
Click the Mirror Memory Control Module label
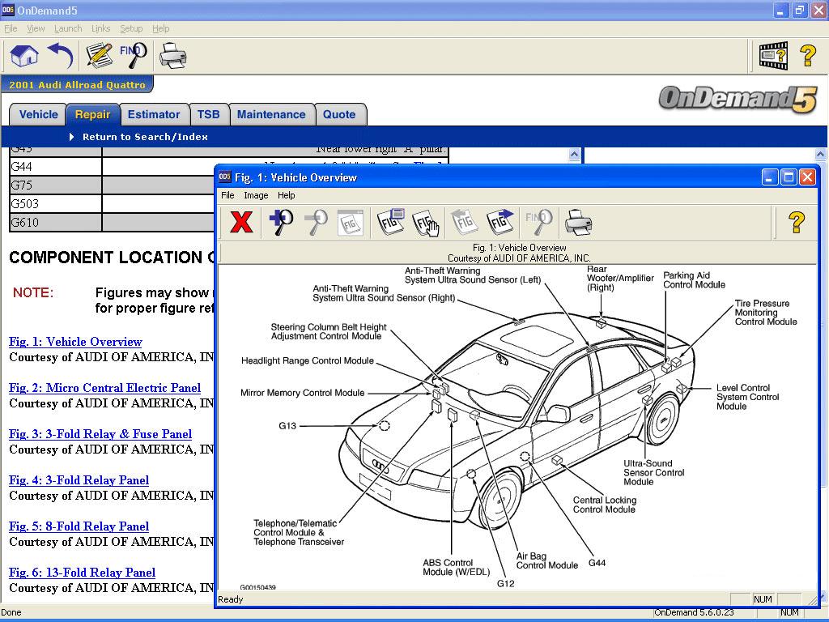303,393
